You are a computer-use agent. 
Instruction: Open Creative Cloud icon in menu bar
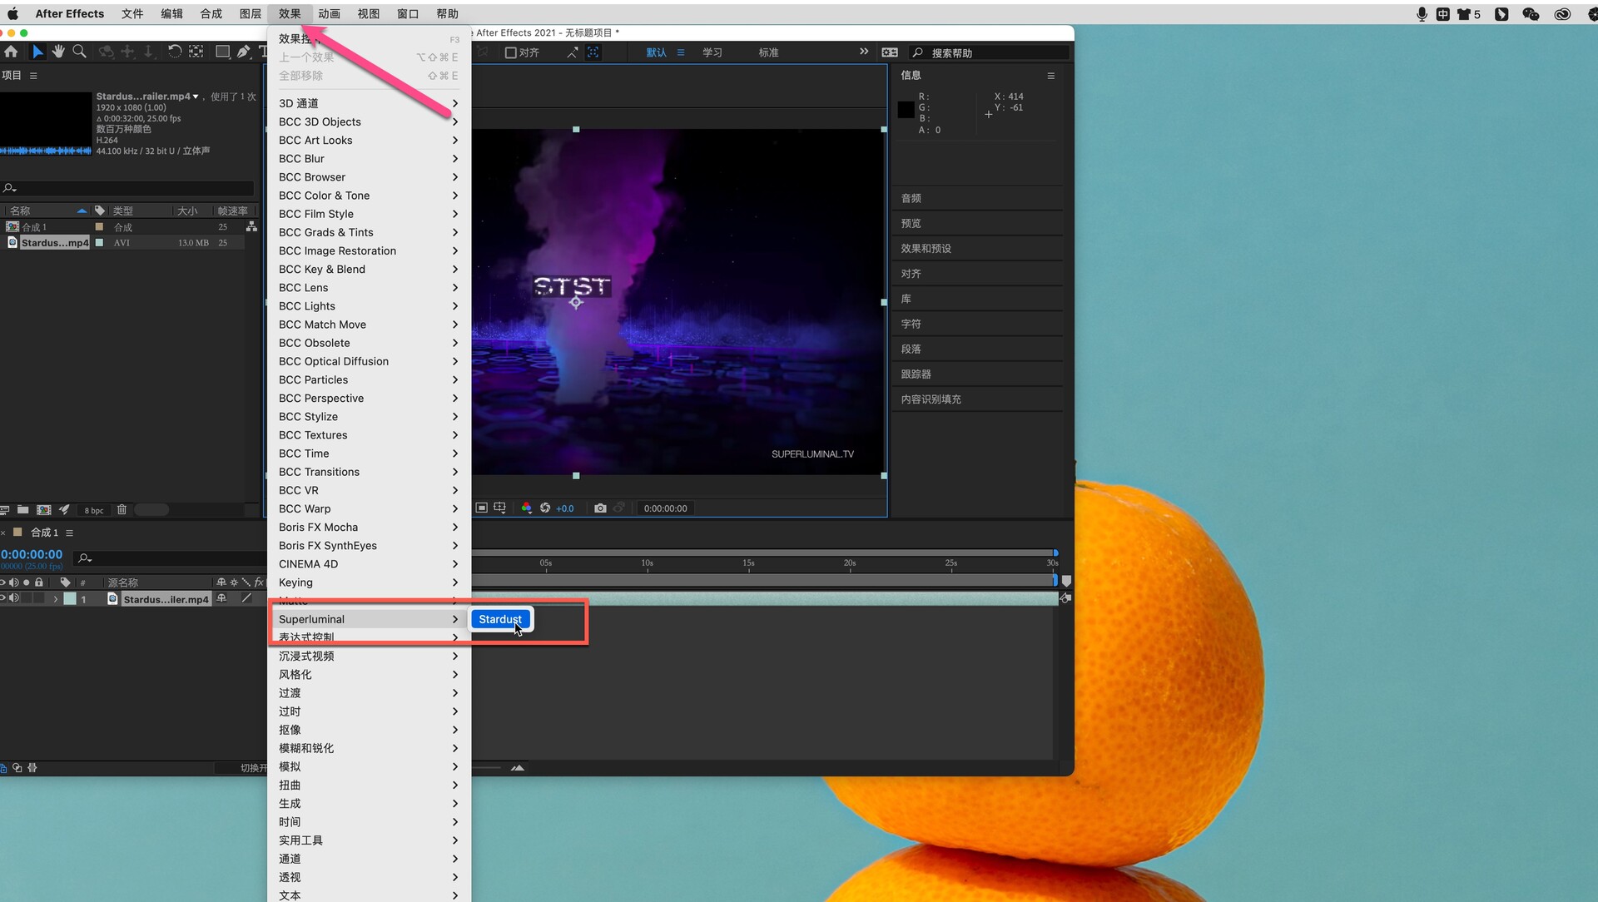coord(1562,13)
